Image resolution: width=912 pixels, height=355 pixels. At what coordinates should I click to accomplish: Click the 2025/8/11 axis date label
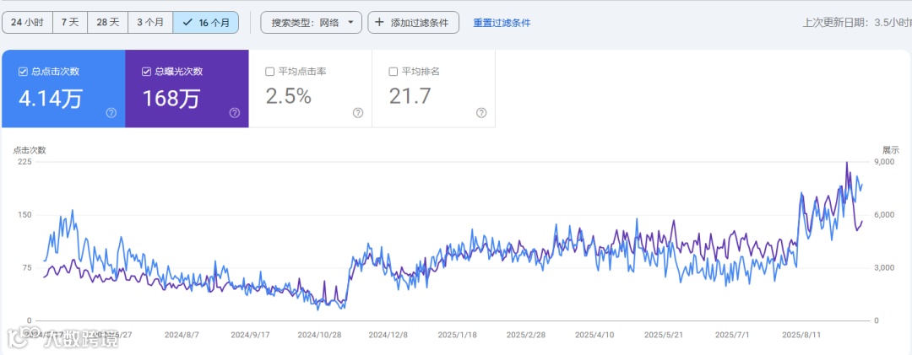coord(801,336)
